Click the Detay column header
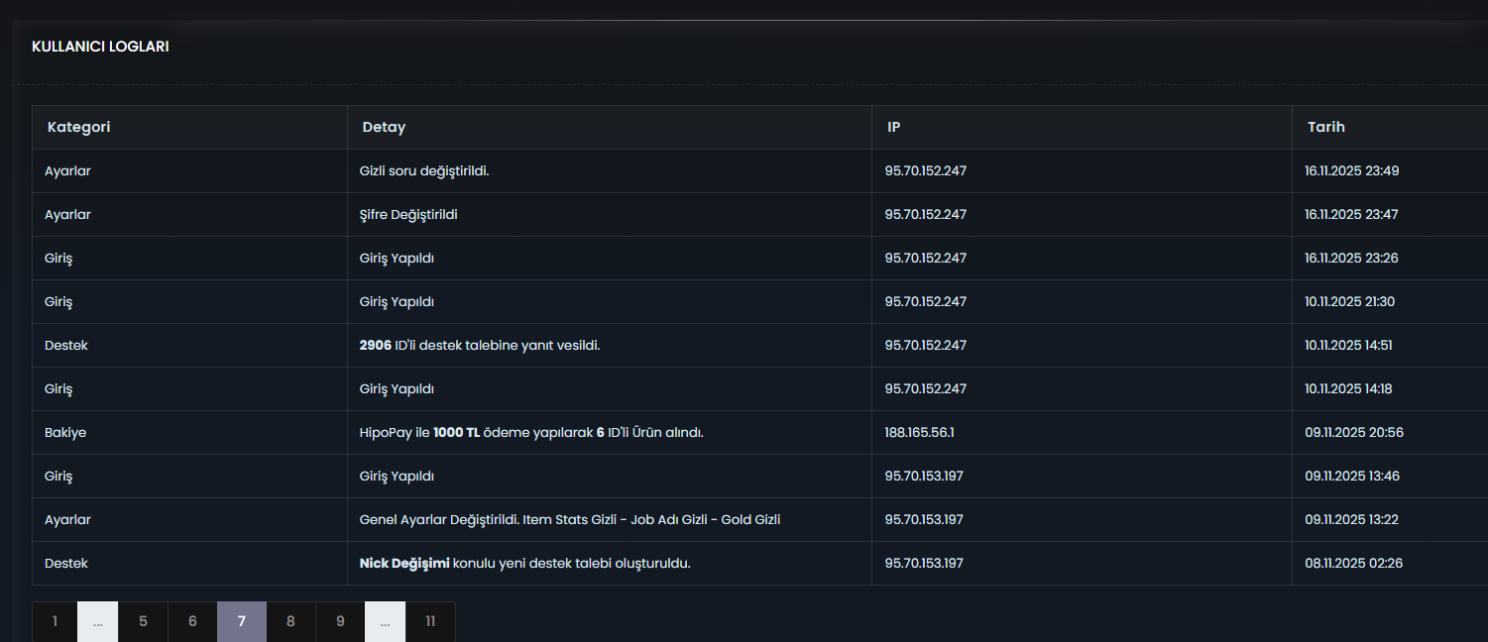Screen dimensions: 1488x642 pyautogui.click(x=384, y=127)
